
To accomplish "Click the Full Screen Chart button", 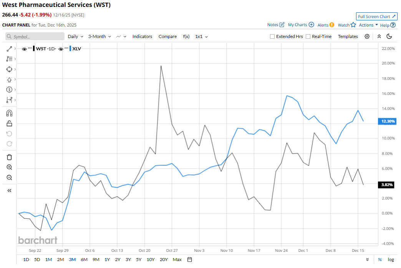I will (x=377, y=17).
